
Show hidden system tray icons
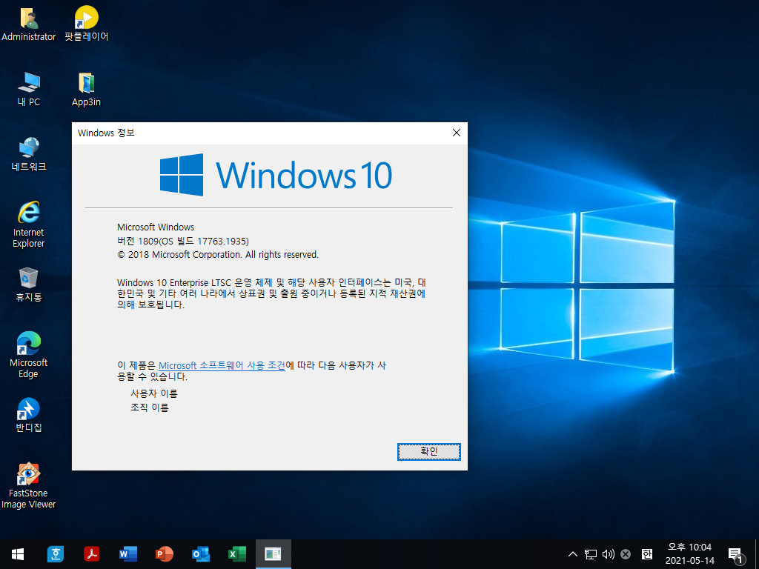coord(573,554)
